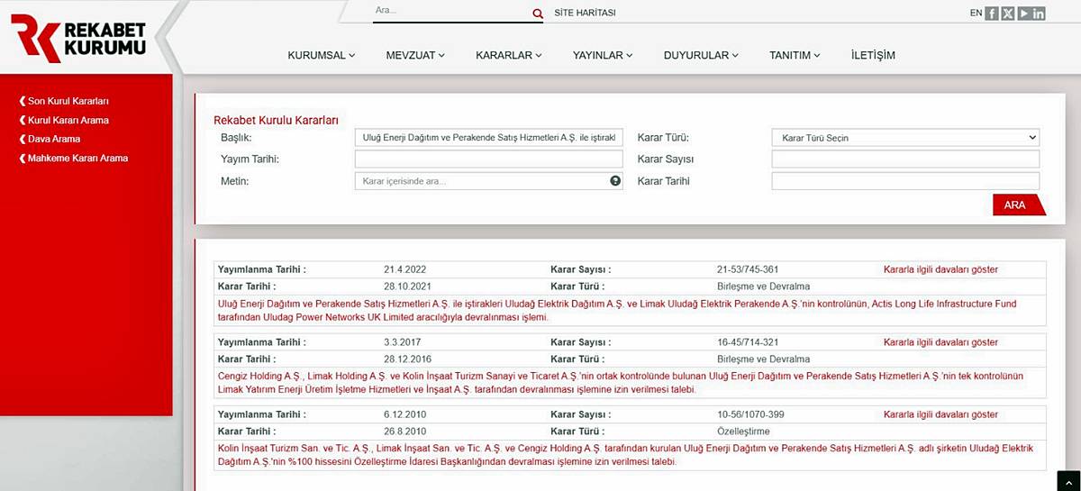The image size is (1081, 491).
Task: Show lawsuits for decision 21-53/745-361
Action: (940, 269)
